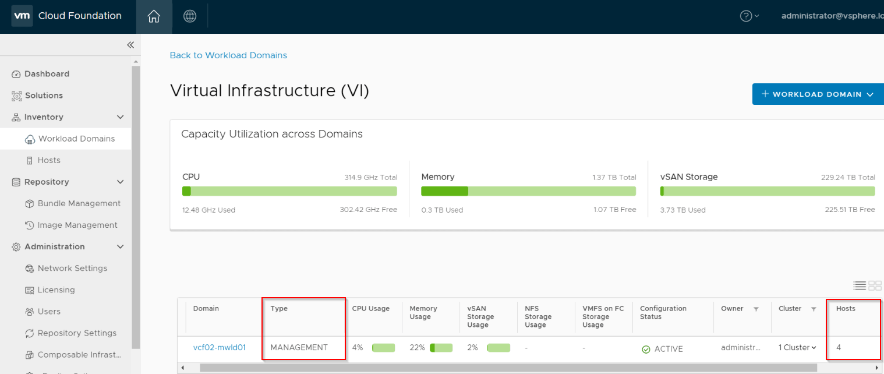Filter the Owner column
The height and width of the screenshot is (374, 884).
756,309
